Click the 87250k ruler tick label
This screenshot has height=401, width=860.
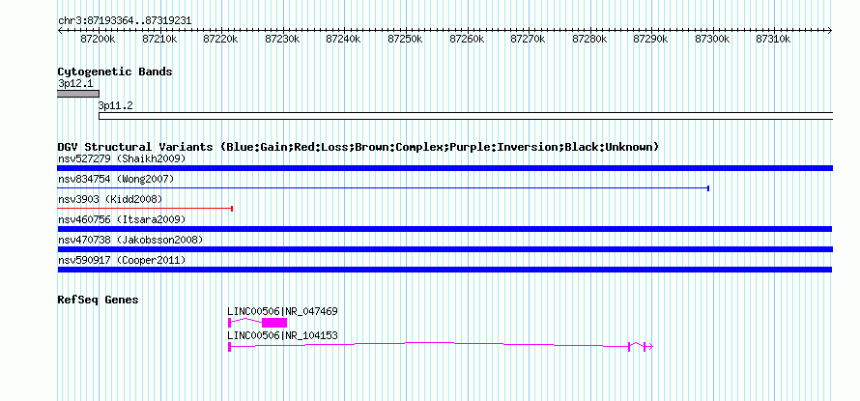pos(405,39)
